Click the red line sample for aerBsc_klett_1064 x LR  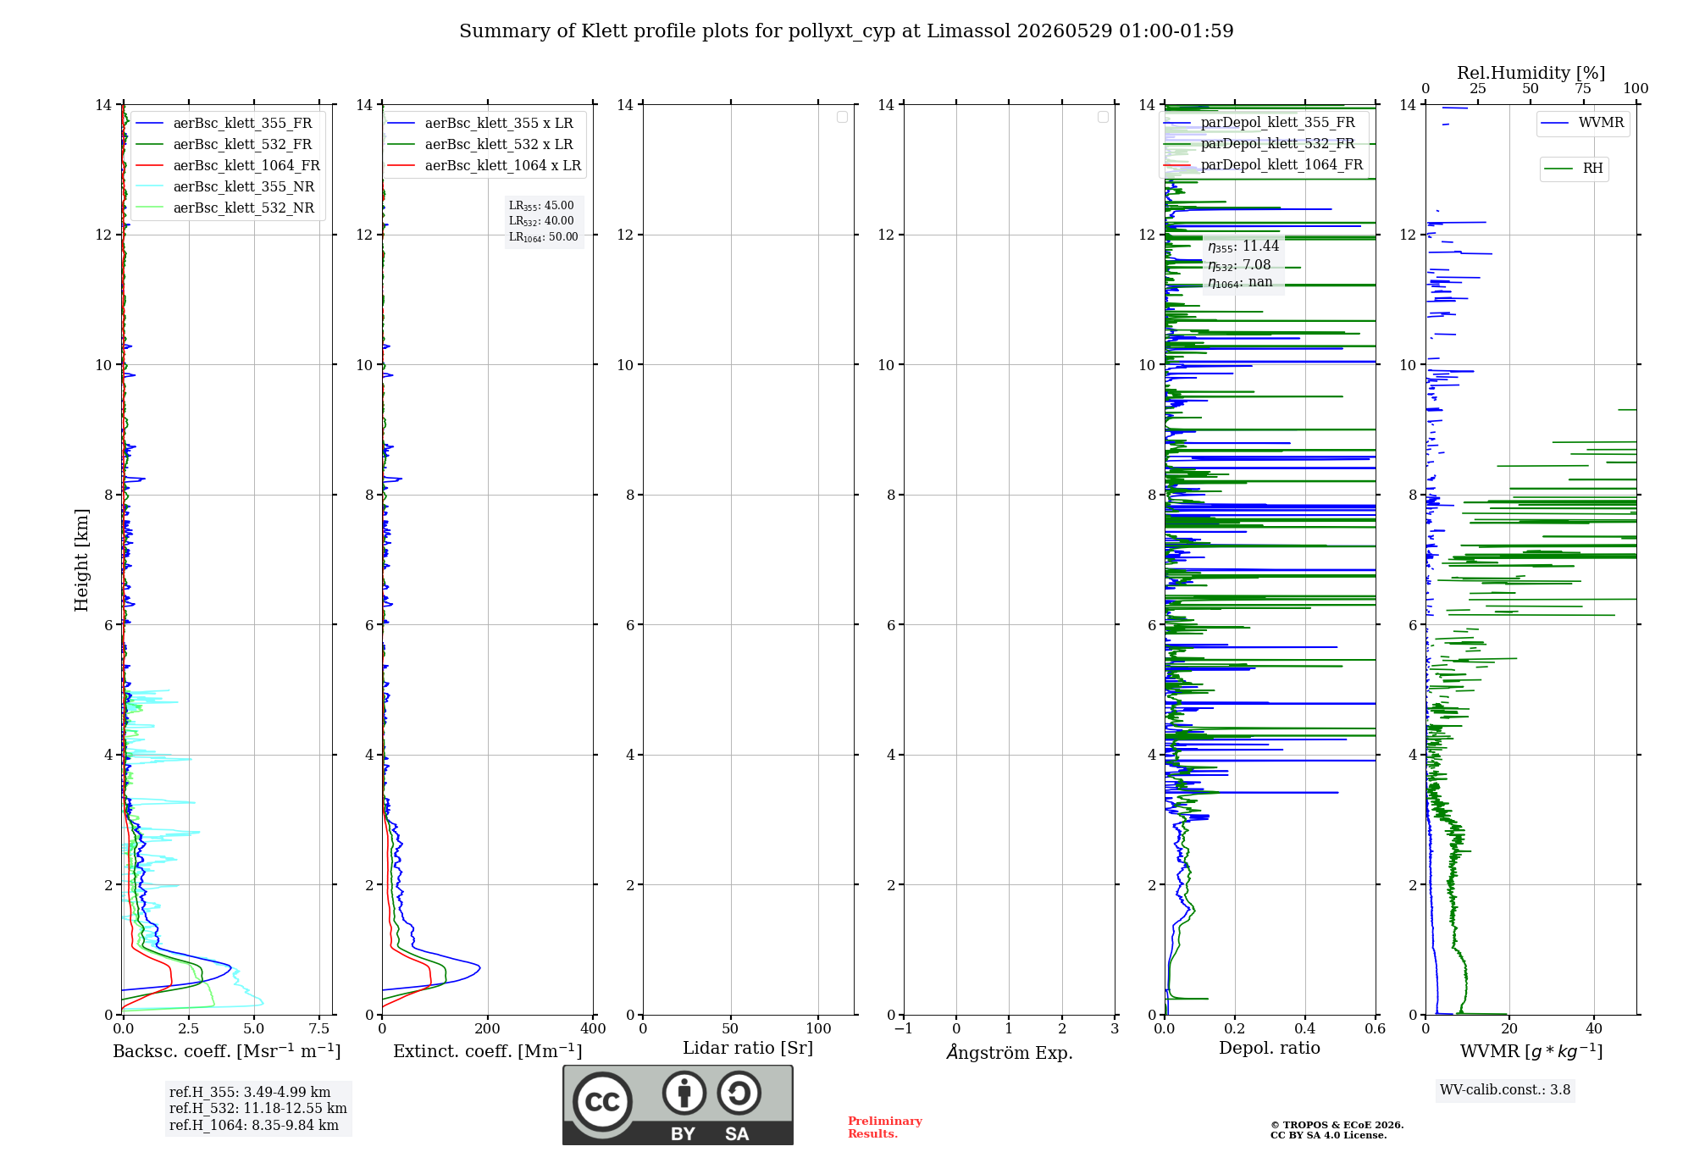point(401,166)
